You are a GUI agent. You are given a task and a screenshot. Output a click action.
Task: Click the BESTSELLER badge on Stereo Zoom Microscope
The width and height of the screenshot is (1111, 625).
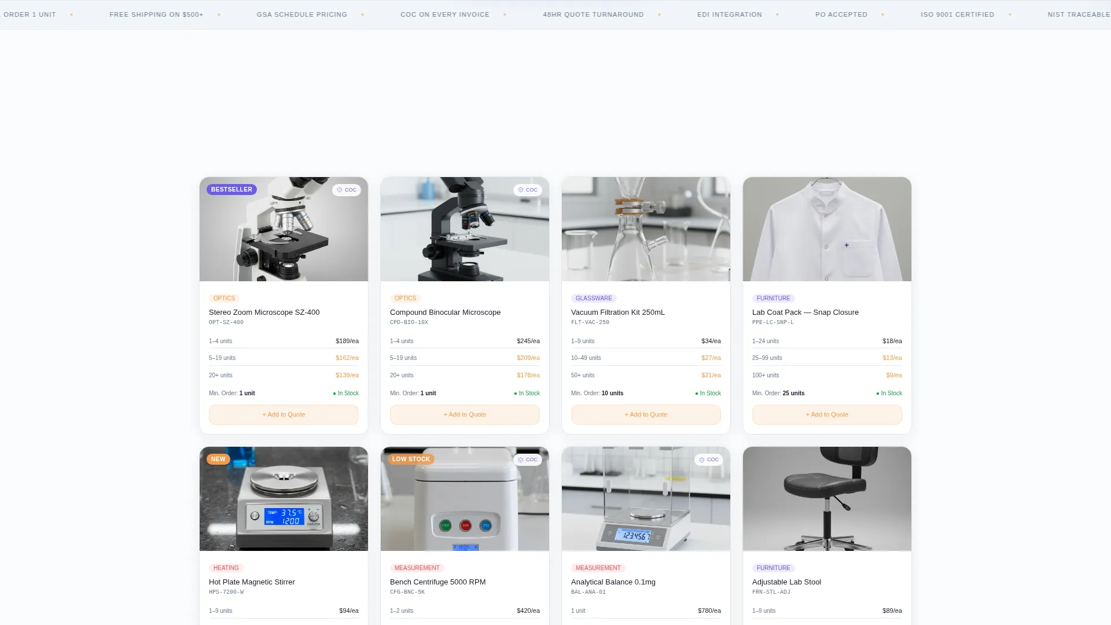pos(231,189)
